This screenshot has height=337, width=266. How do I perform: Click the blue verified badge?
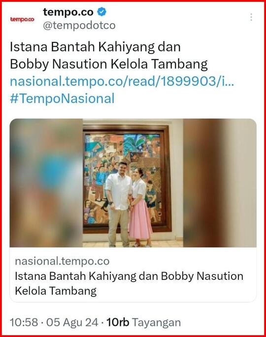[x=102, y=12]
